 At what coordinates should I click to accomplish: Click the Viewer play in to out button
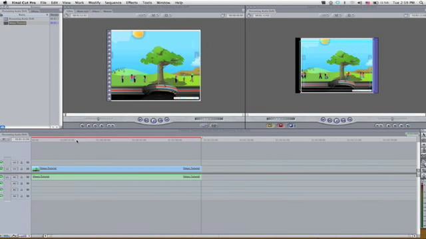coord(146,120)
